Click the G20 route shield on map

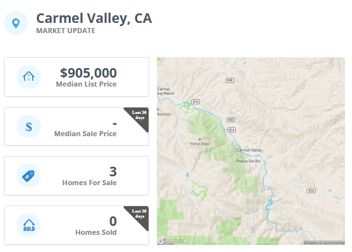click(231, 120)
